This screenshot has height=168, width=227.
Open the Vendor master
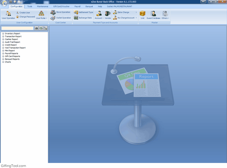click(108, 15)
